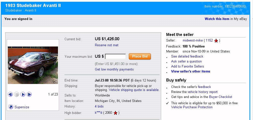
Task: Play the photo slideshow
Action: [23, 94]
